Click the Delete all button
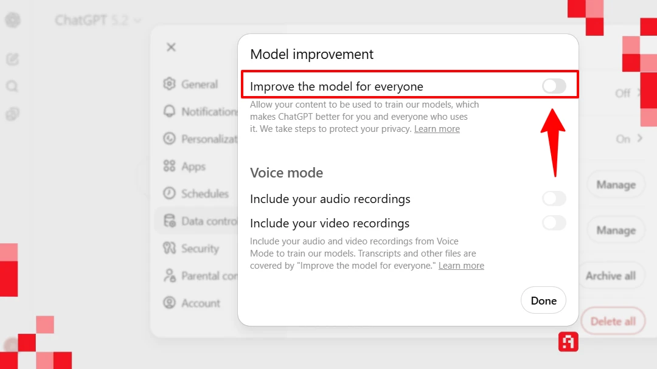The height and width of the screenshot is (369, 657). [x=613, y=322]
